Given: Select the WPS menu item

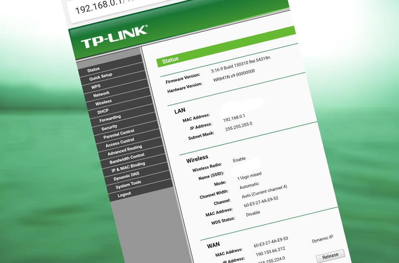Looking at the screenshot, I should pyautogui.click(x=96, y=87).
